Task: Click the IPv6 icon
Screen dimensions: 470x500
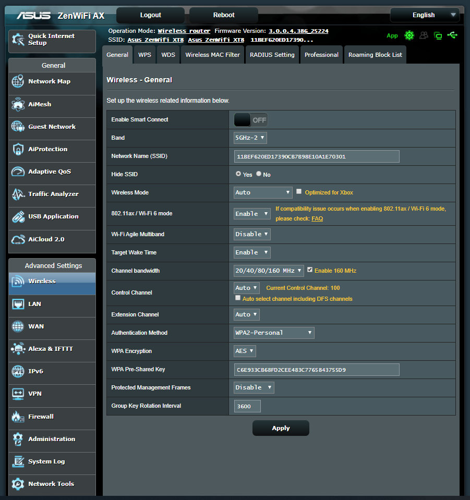Action: 18,371
